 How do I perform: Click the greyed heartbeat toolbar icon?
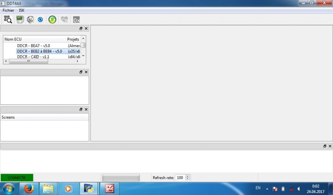(x=64, y=20)
